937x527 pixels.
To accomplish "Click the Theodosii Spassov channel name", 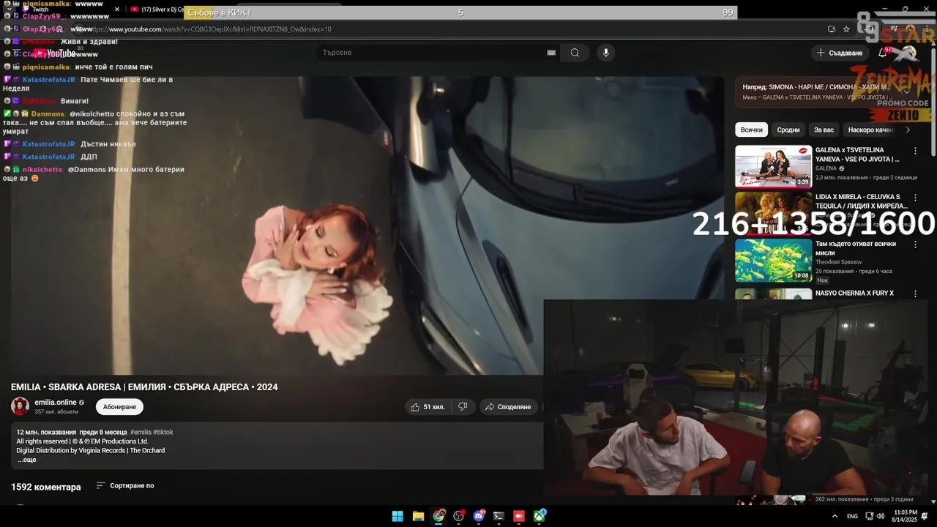I will tap(839, 262).
